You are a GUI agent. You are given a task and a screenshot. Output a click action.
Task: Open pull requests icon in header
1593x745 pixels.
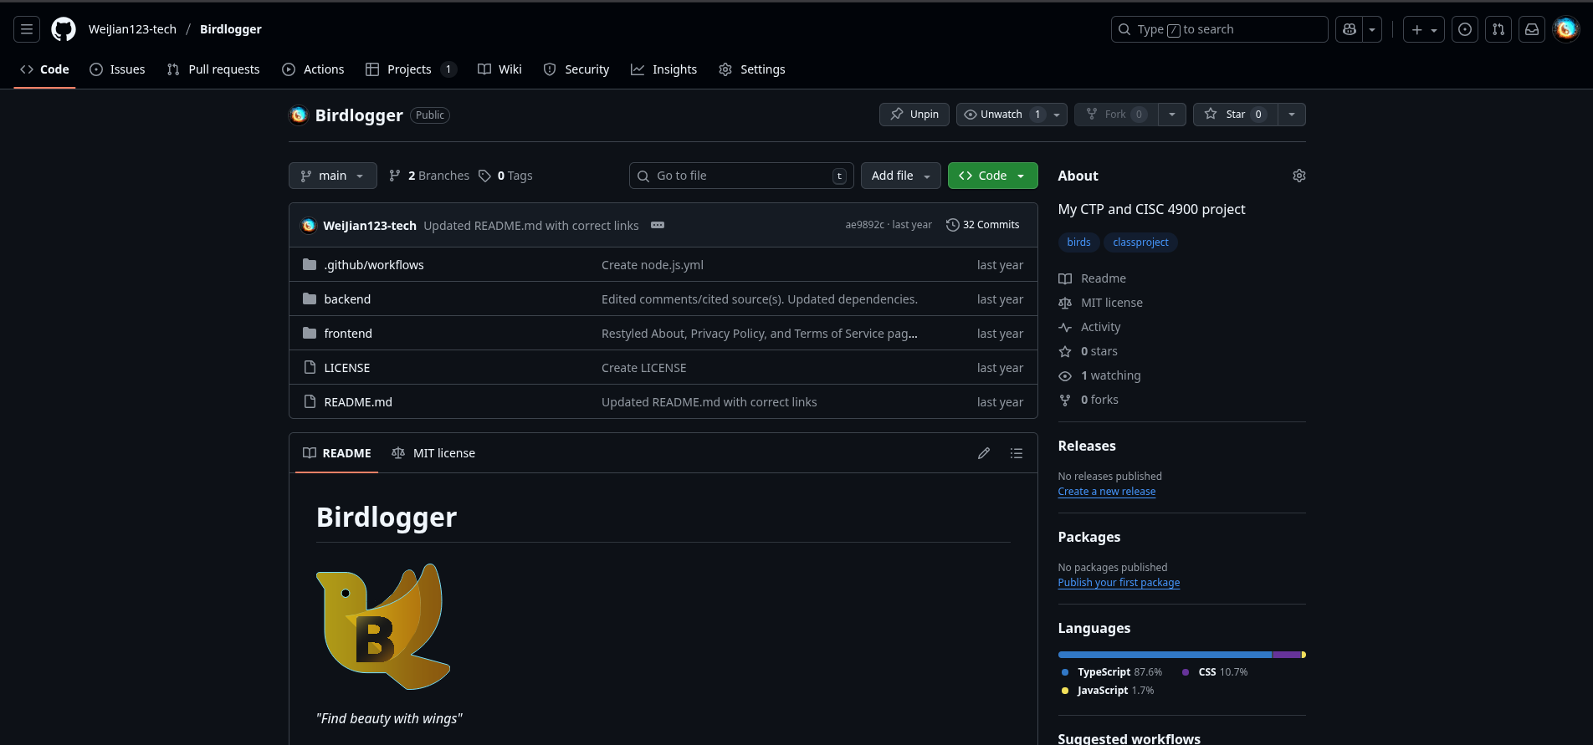click(x=1498, y=29)
